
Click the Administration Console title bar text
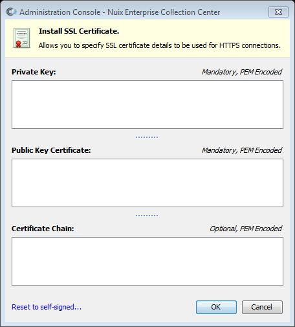(120, 12)
